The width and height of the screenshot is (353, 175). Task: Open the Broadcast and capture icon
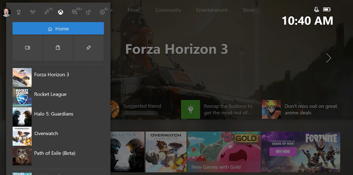point(88,12)
